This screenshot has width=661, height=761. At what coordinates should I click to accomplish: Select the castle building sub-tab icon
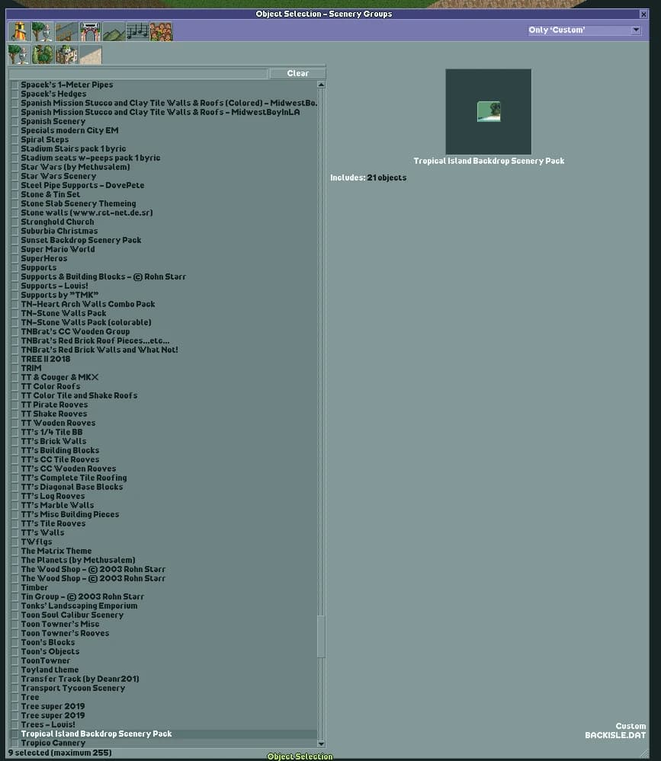[66, 54]
